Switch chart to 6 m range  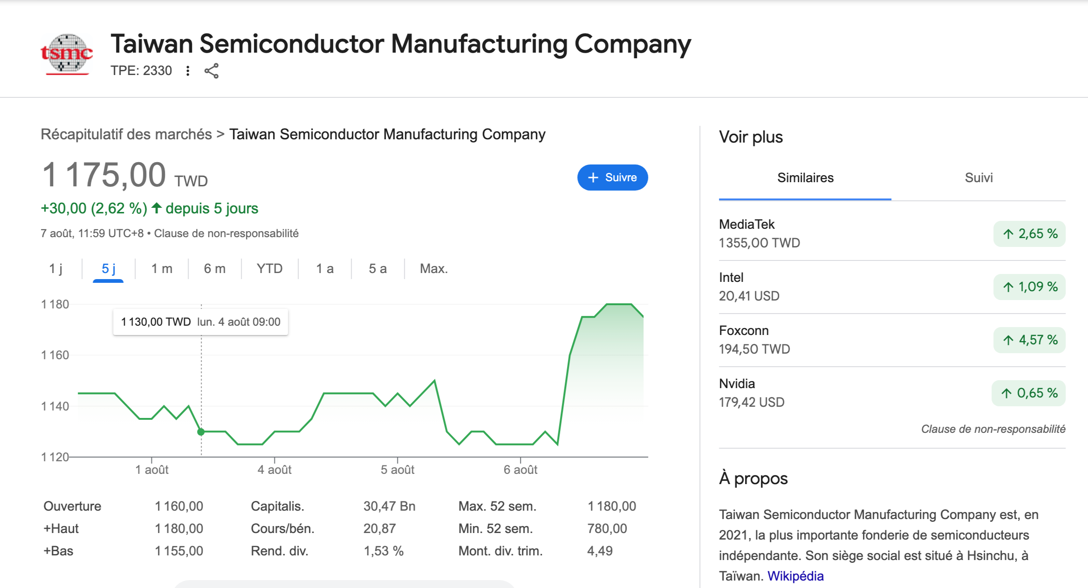[215, 269]
